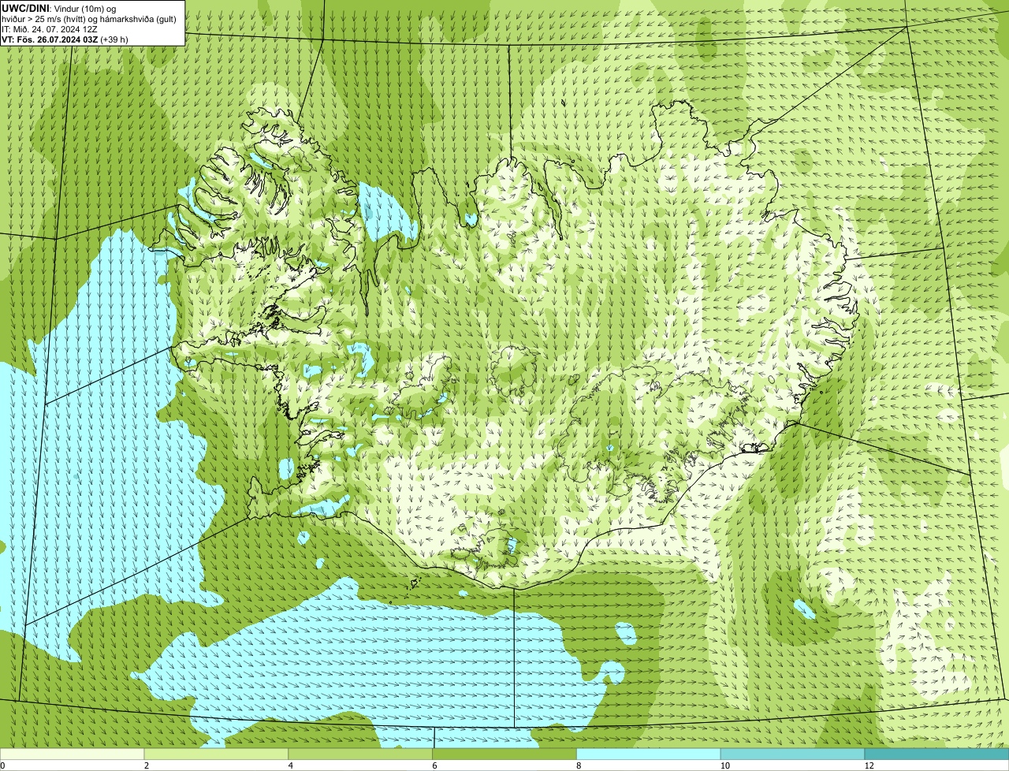
Task: Click the "4" scale label
Action: coord(290,765)
